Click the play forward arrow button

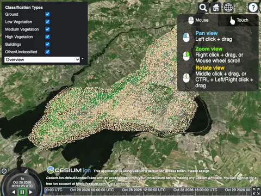(x=31, y=192)
